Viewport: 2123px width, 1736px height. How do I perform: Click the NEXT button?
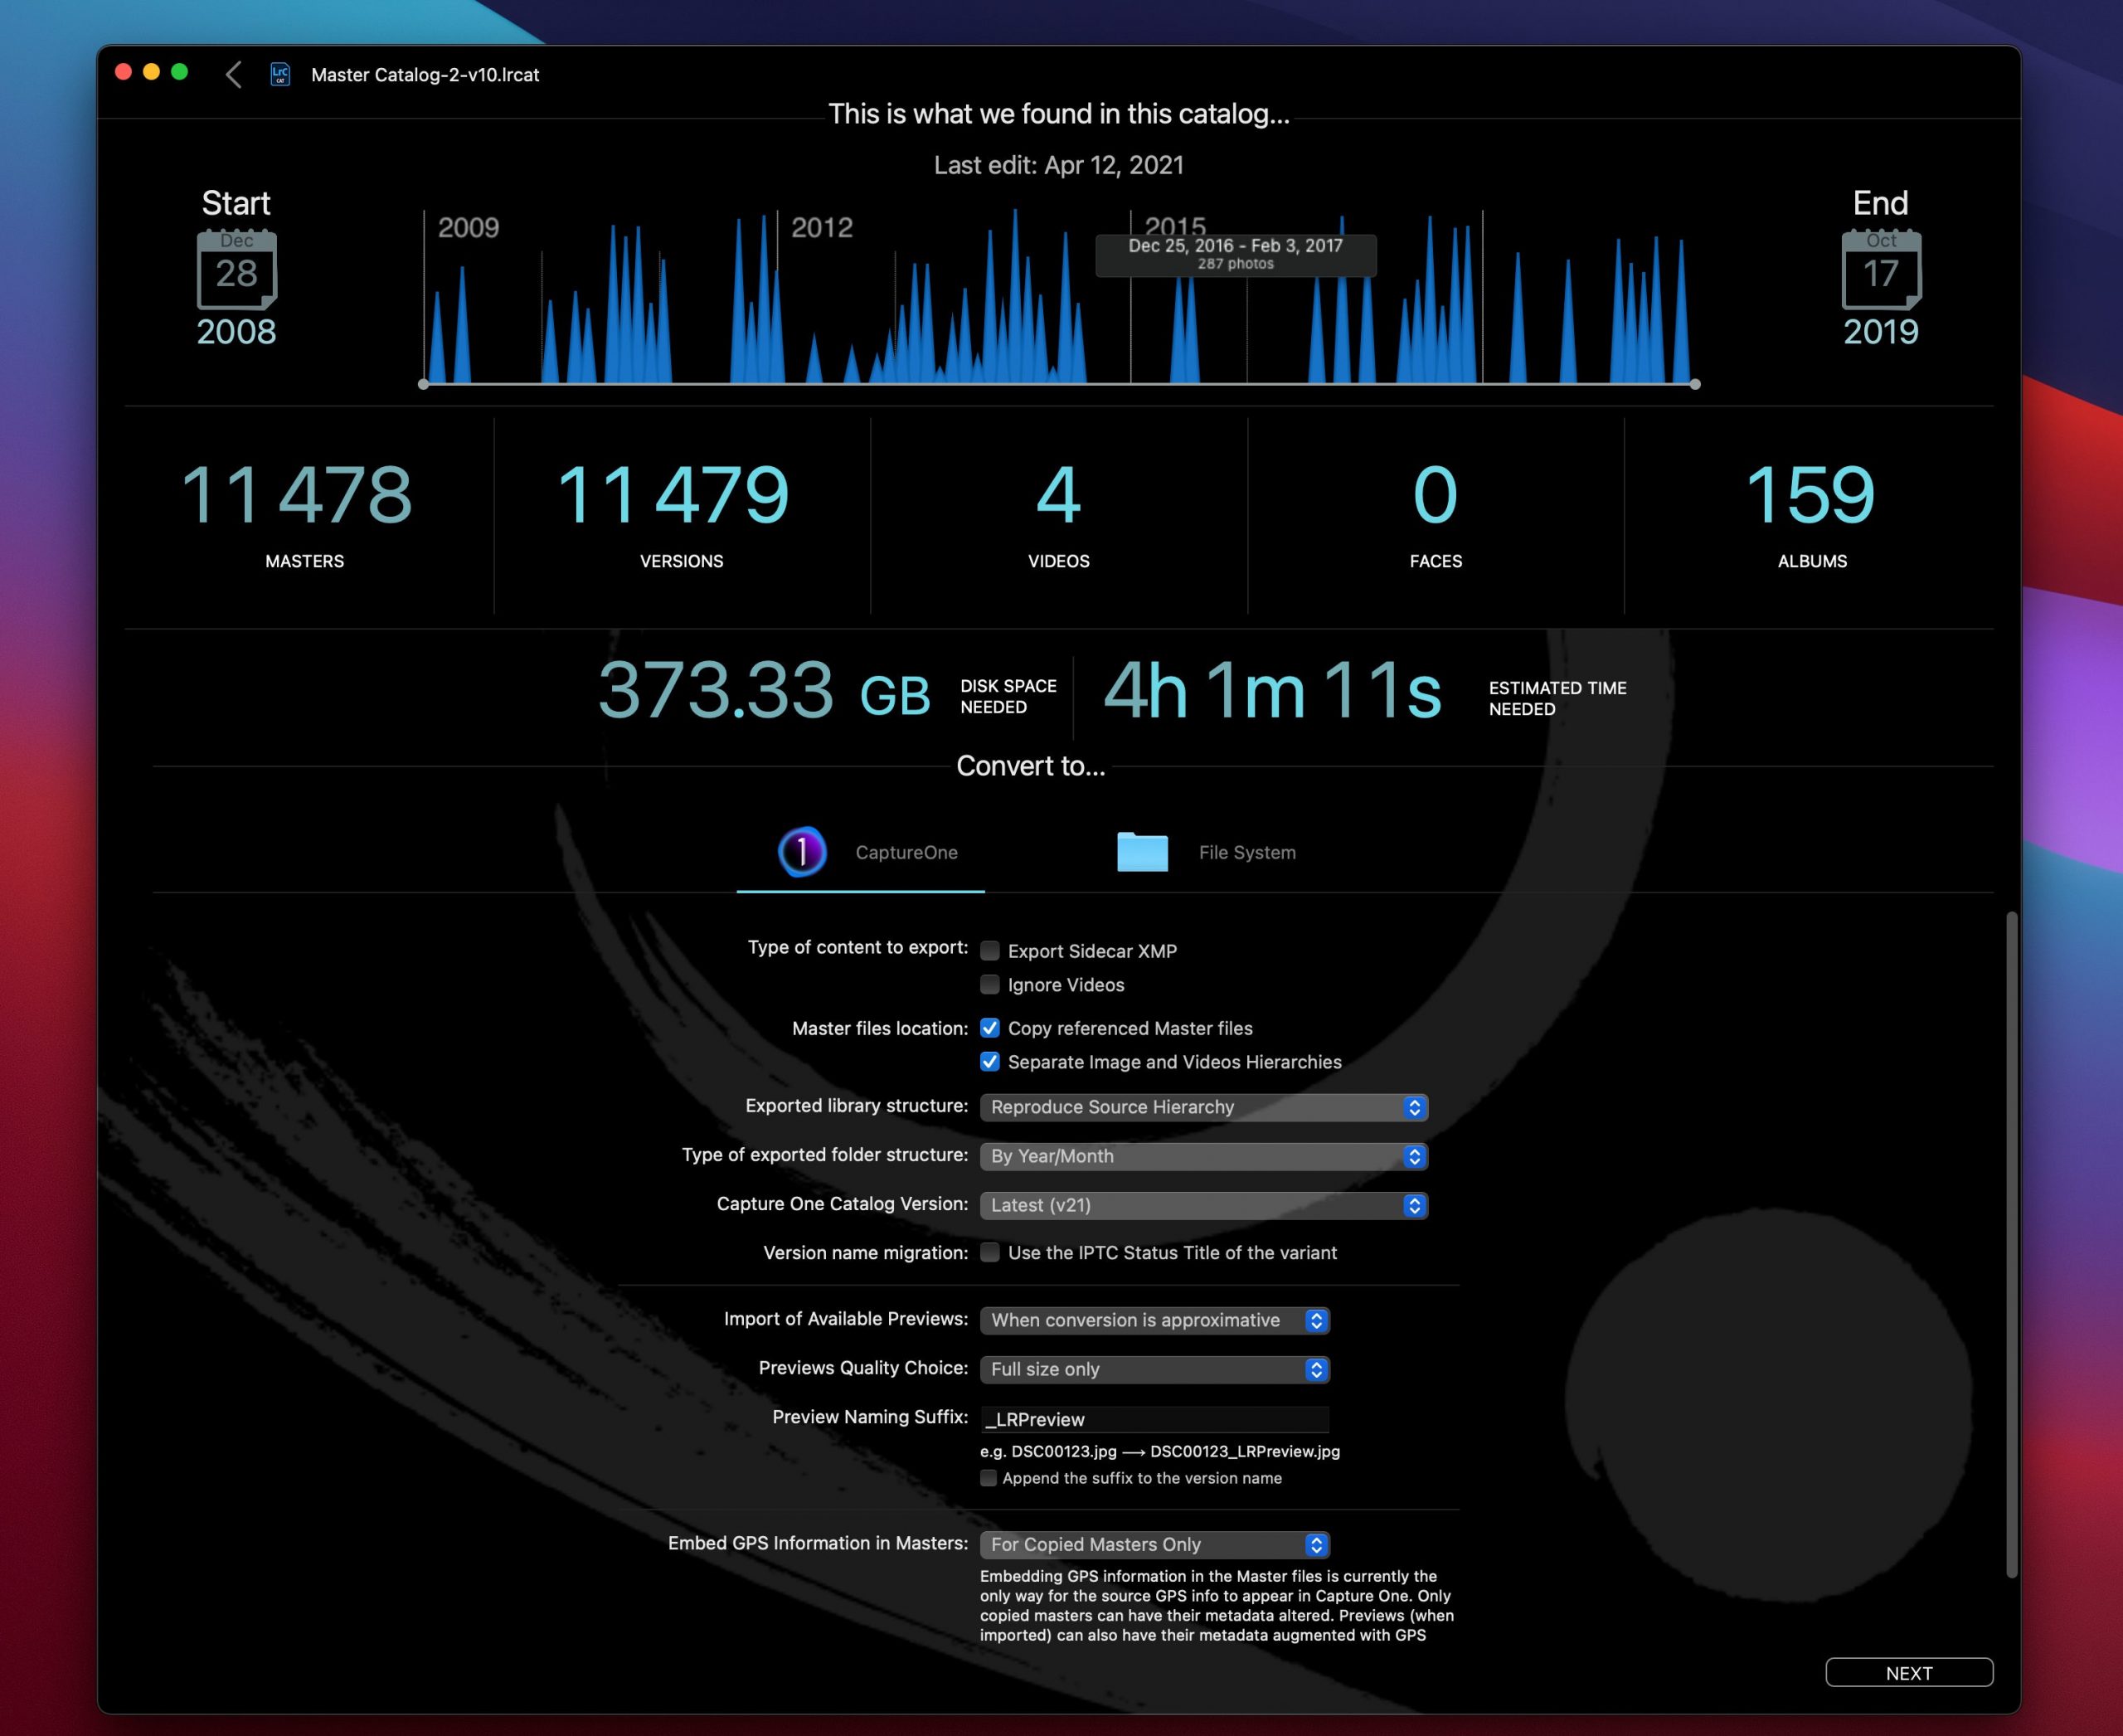(1909, 1673)
